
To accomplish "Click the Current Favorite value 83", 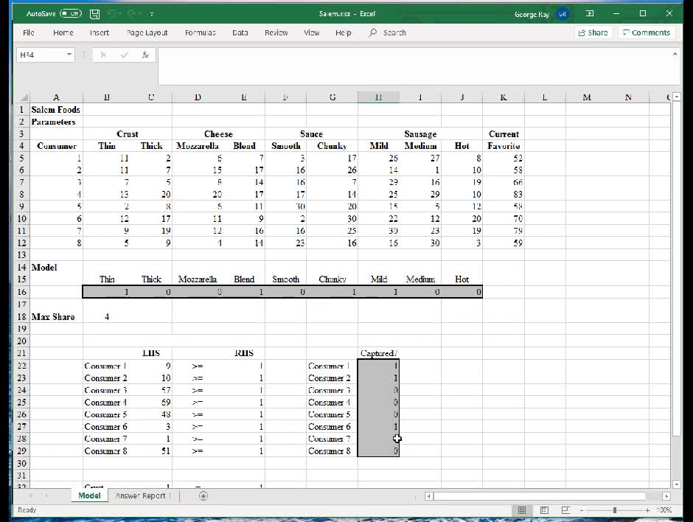I will (x=504, y=195).
